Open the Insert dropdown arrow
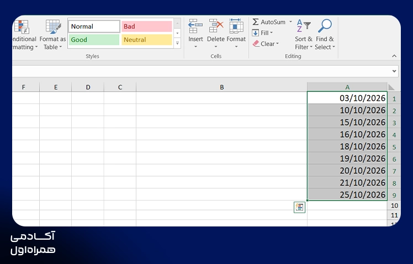413x264 pixels. (195, 46)
